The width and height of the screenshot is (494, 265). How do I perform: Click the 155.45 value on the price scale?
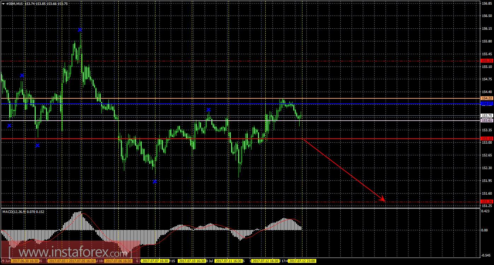point(487,54)
